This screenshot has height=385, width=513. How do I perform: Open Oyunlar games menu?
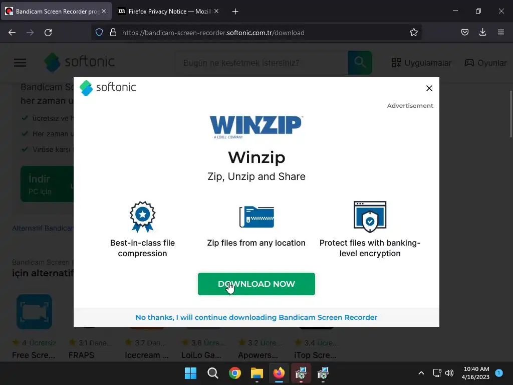pos(485,63)
